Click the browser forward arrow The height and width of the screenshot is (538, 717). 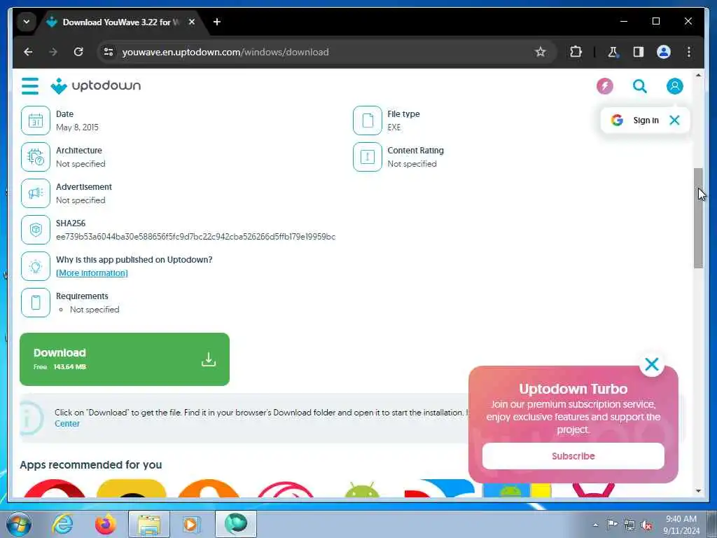(x=53, y=52)
